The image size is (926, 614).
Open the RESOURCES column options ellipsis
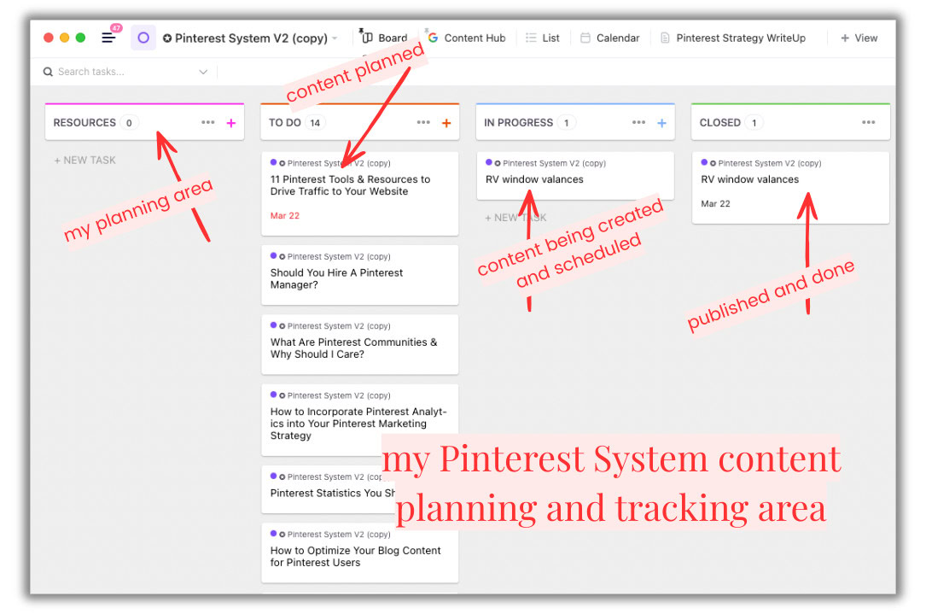(208, 122)
